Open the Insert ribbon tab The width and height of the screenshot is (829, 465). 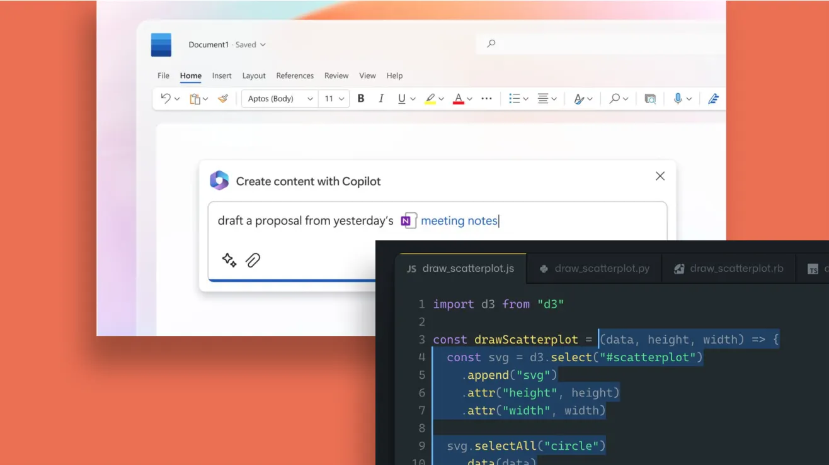coord(222,76)
